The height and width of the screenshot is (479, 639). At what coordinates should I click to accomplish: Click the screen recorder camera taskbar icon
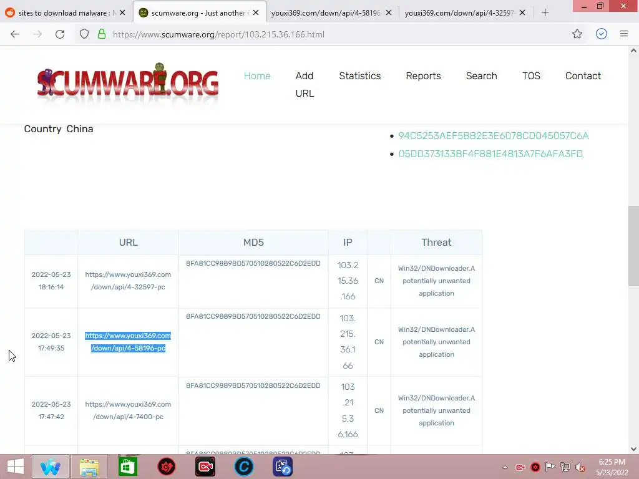[205, 467]
